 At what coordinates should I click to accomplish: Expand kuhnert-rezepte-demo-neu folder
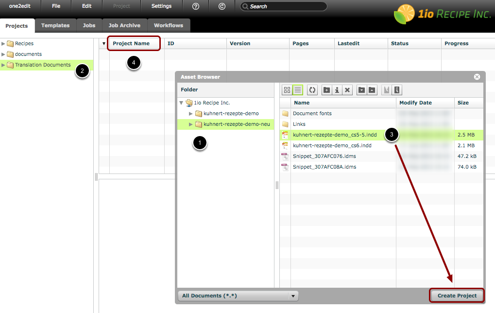coord(191,124)
